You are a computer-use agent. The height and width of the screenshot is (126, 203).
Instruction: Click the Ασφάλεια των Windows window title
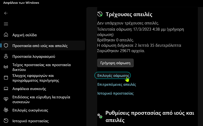tap(21, 3)
